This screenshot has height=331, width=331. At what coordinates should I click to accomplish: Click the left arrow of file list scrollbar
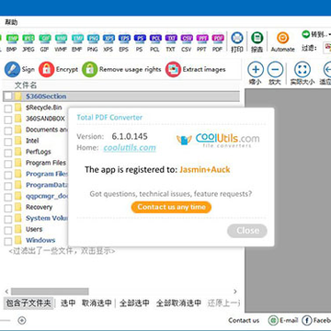[6, 291]
